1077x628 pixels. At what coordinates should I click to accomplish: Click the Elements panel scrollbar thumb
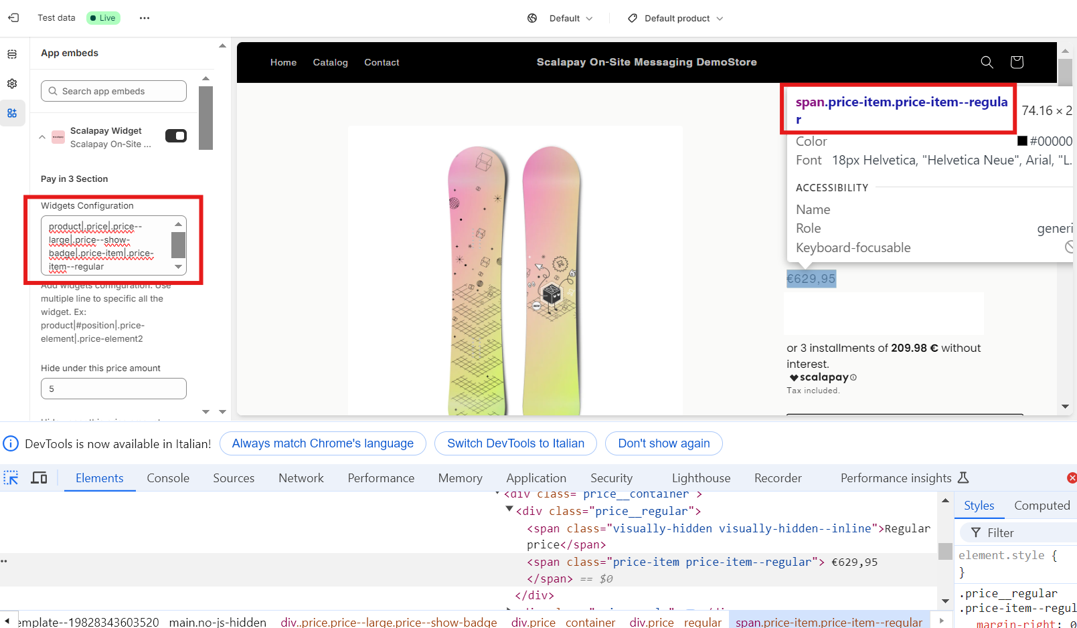point(945,550)
